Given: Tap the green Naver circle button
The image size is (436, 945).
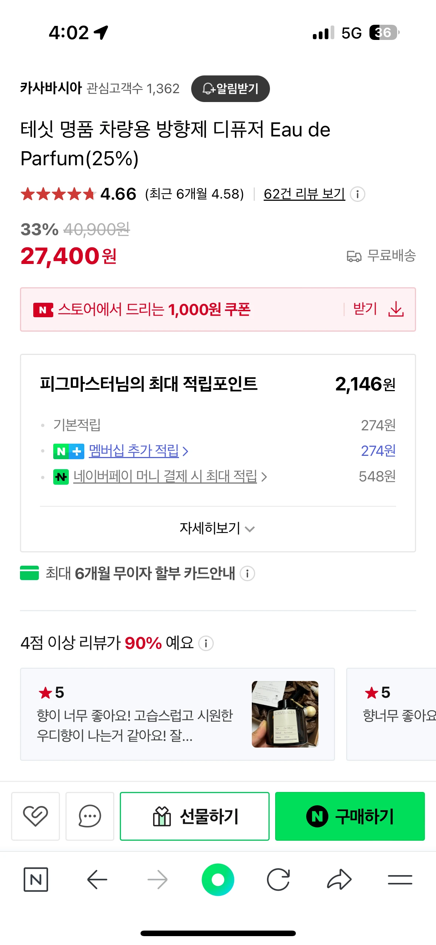Looking at the screenshot, I should pyautogui.click(x=218, y=880).
